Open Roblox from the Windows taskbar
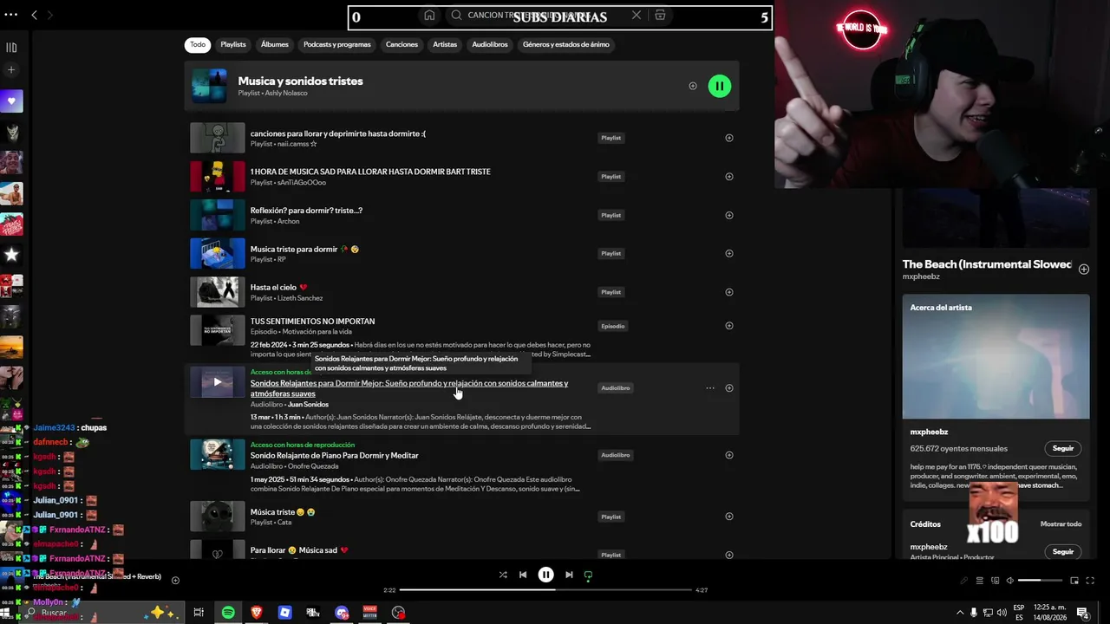Screen dimensions: 1110x624 (x=284, y=613)
